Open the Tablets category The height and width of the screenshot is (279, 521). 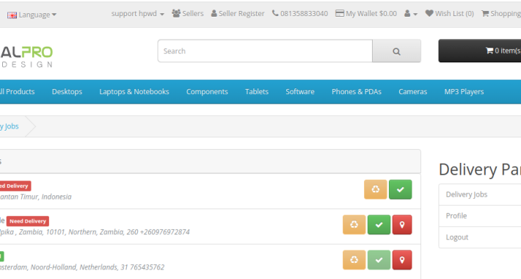click(x=257, y=92)
